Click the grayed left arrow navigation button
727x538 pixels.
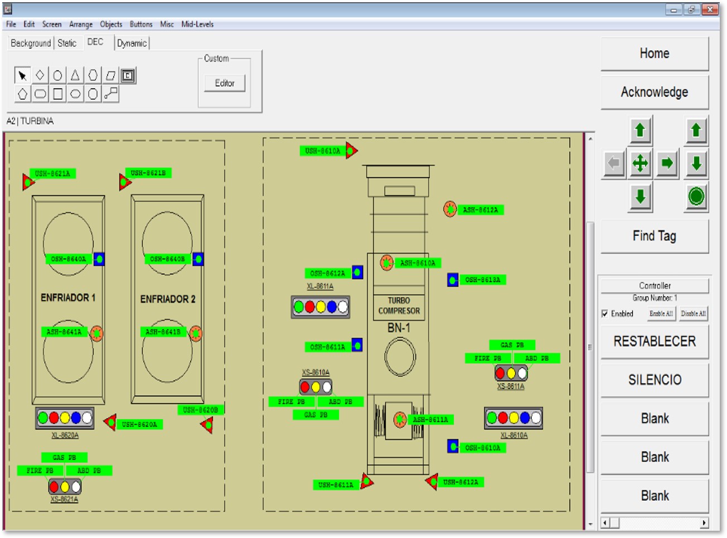(614, 163)
